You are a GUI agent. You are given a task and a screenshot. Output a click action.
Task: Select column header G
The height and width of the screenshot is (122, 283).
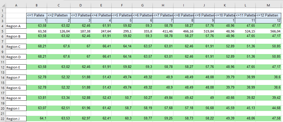pyautogui.click(x=143, y=5)
